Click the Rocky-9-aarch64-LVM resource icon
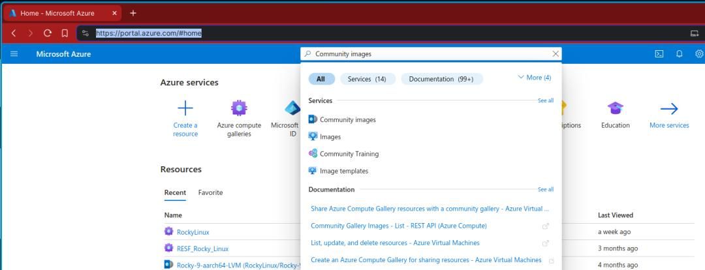Screen dimensions: 705x270 tap(168, 264)
